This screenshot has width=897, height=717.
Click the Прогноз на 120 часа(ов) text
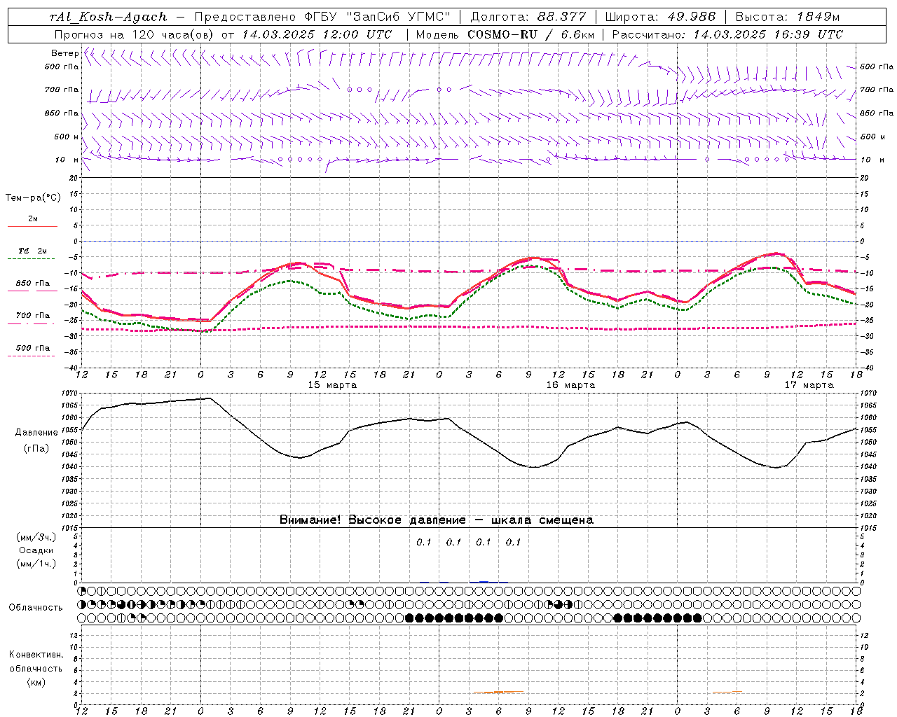[x=135, y=34]
